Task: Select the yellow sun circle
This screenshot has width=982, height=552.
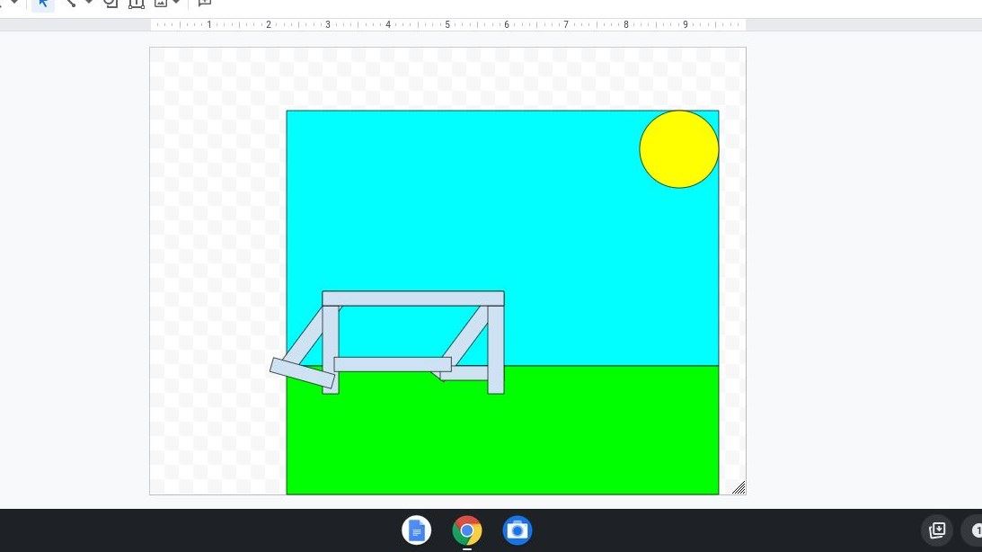Action: click(678, 149)
